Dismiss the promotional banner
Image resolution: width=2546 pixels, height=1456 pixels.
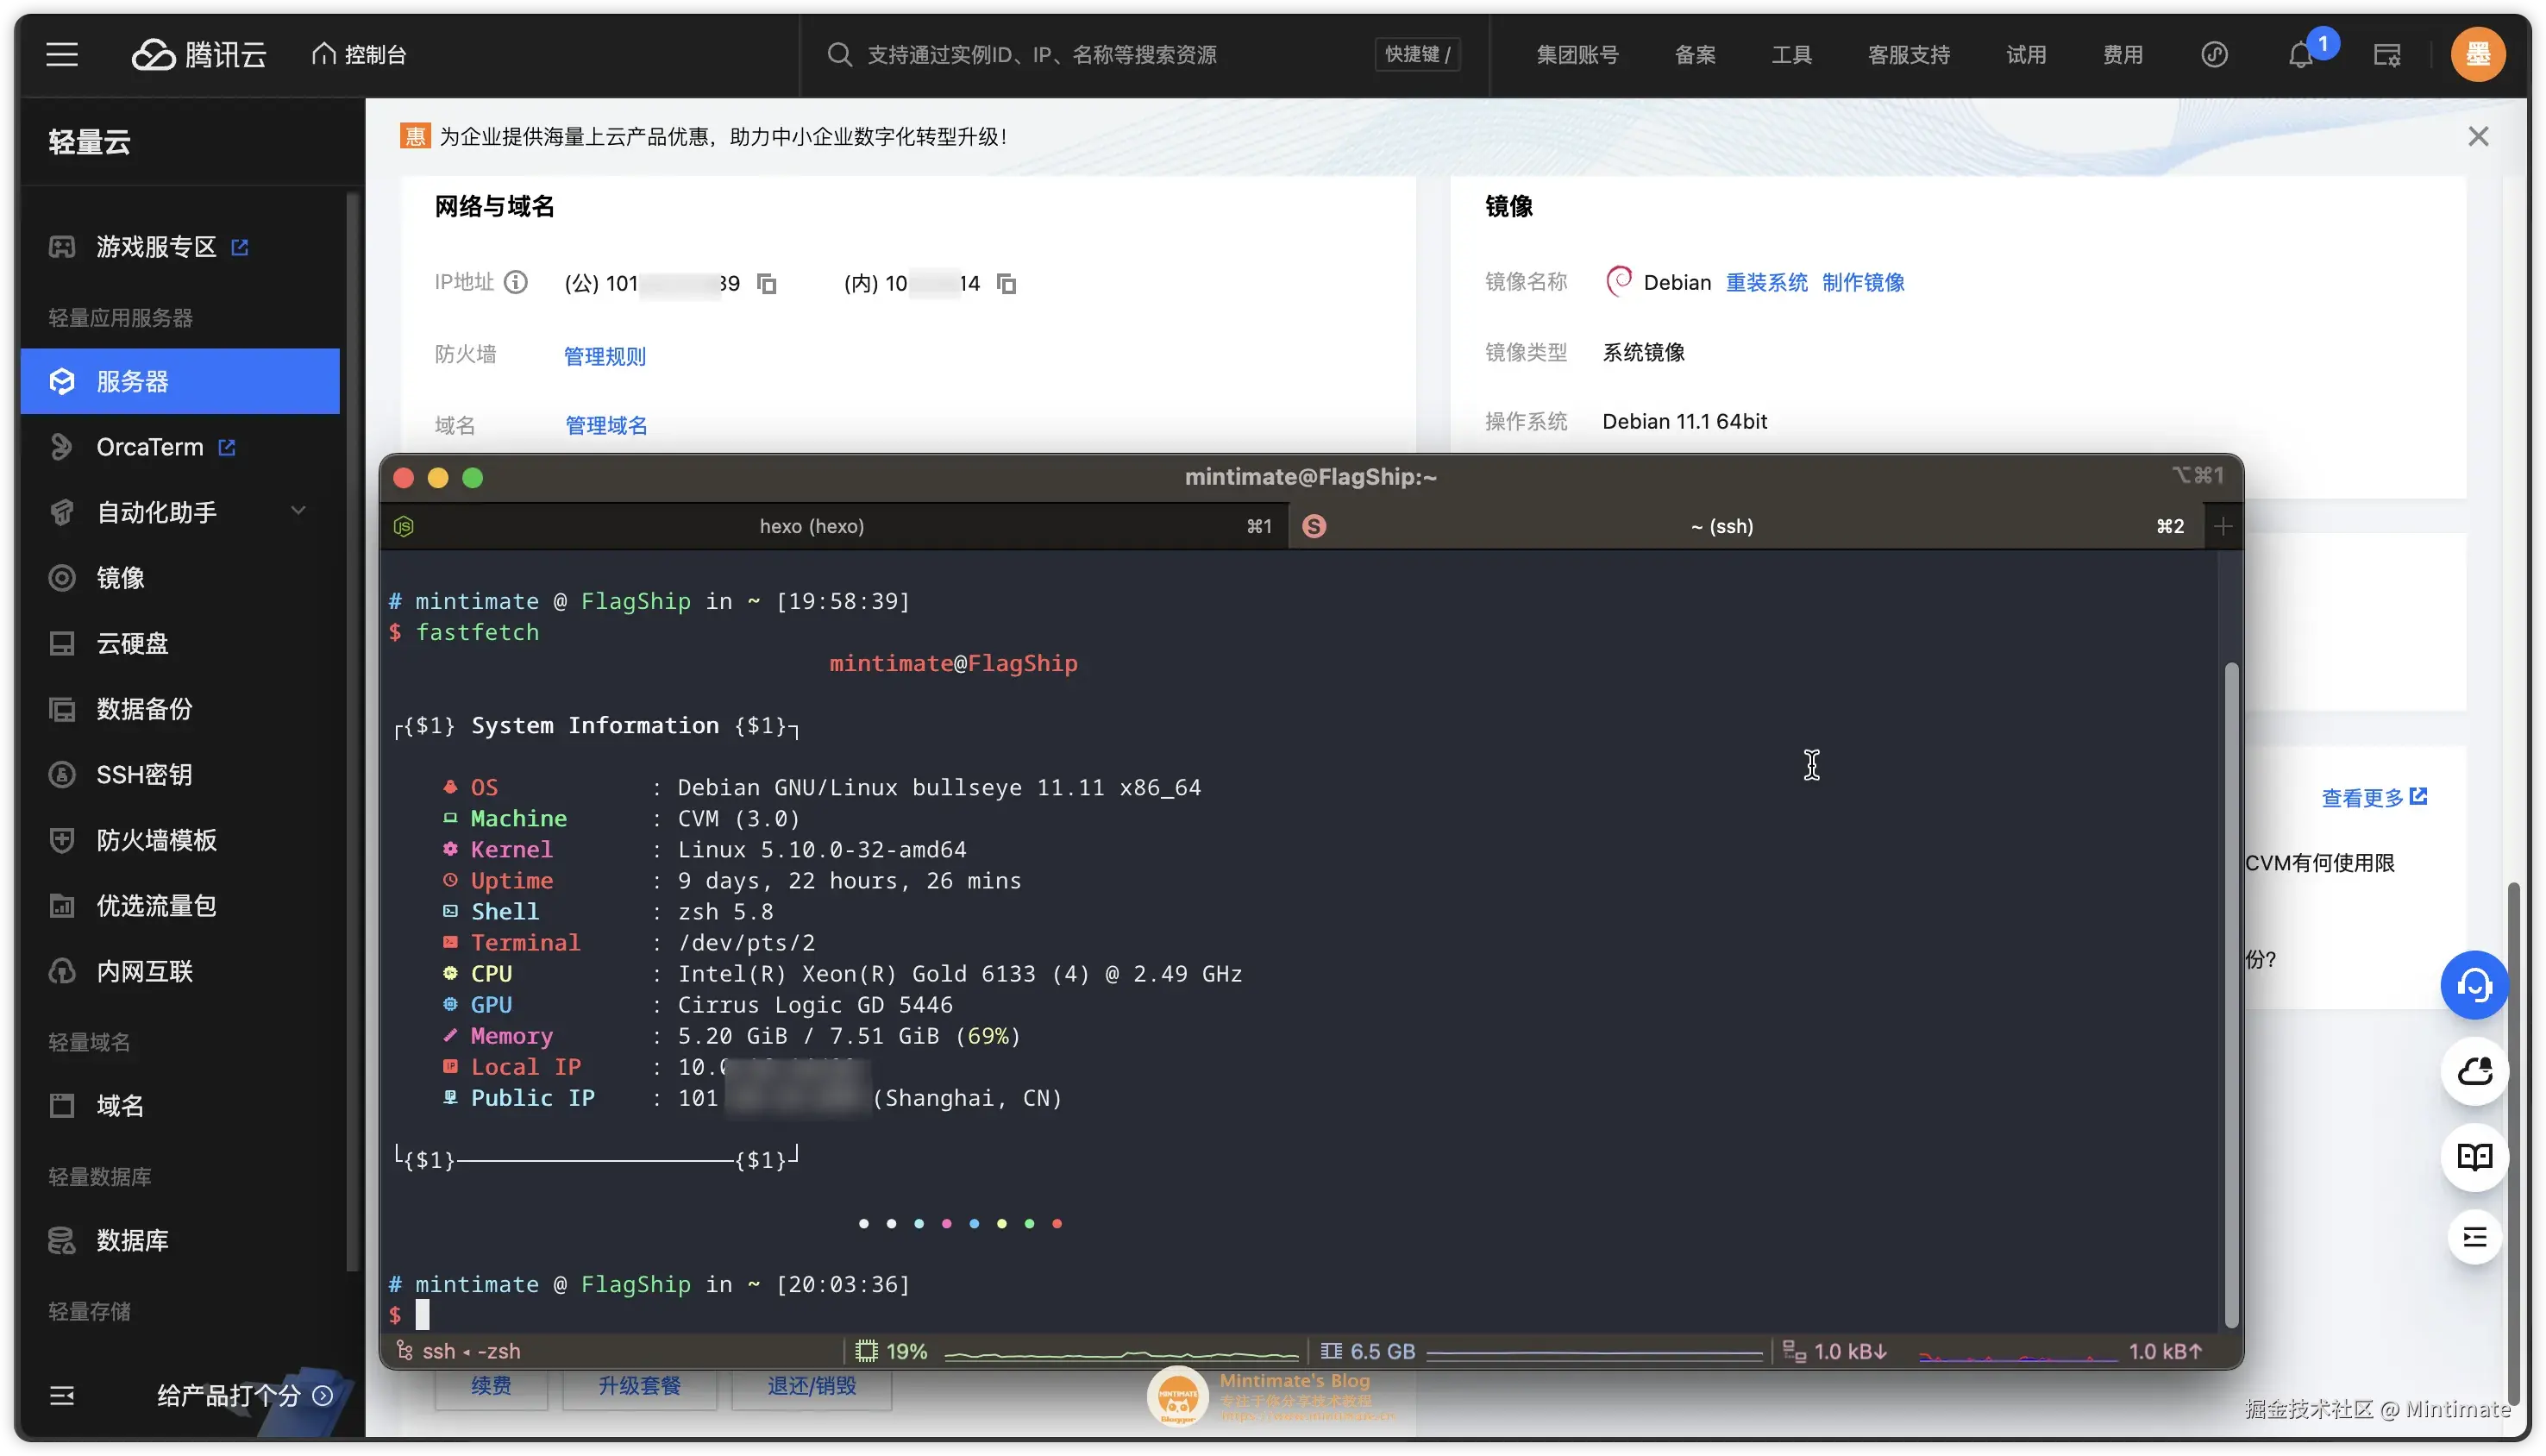click(x=2478, y=137)
